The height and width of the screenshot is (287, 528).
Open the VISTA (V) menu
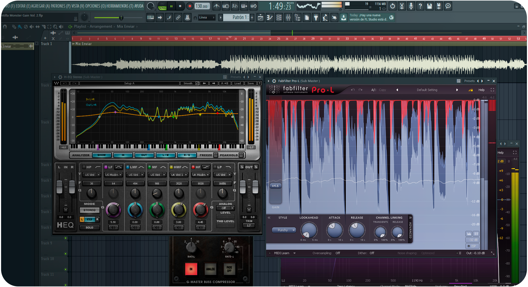tap(78, 6)
